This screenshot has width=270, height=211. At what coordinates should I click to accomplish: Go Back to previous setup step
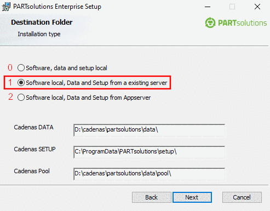click(x=152, y=197)
